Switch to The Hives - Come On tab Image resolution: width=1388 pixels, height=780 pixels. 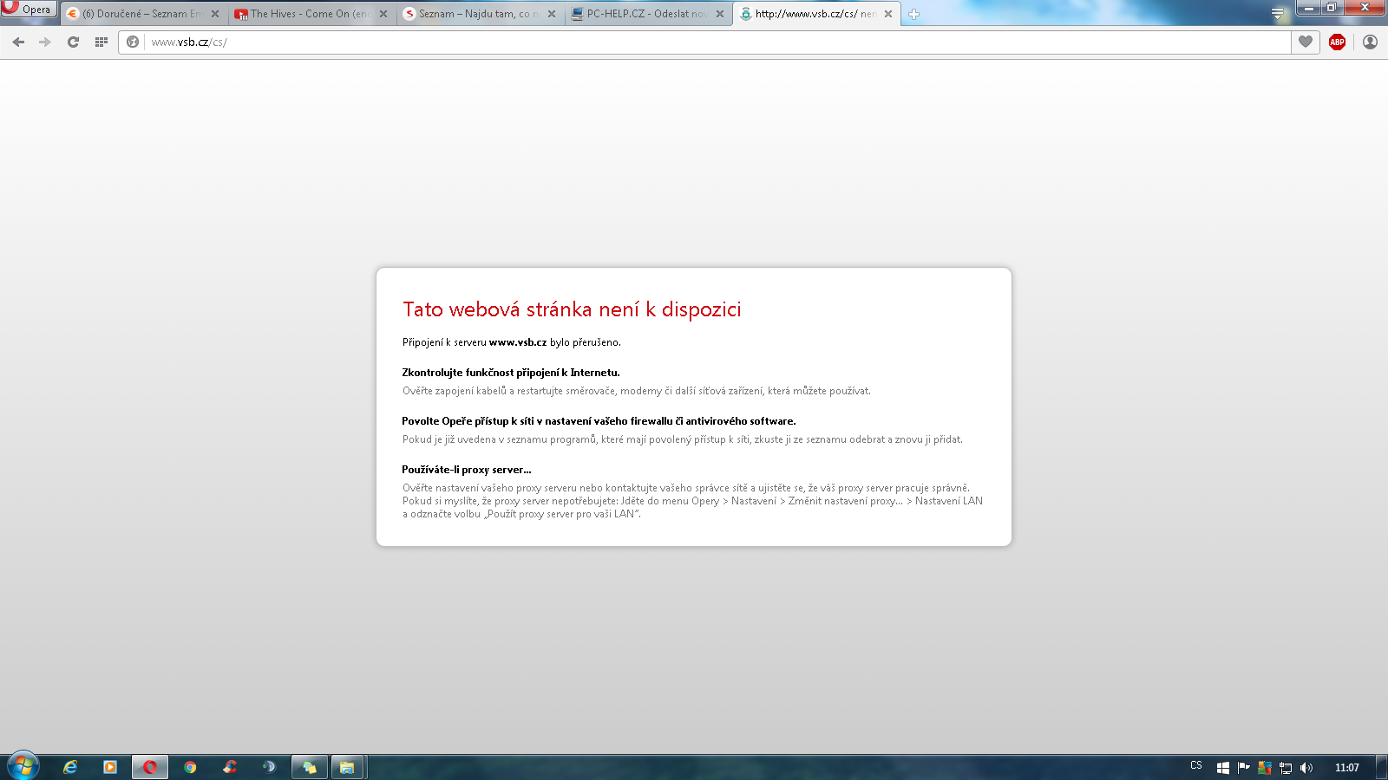click(x=308, y=14)
